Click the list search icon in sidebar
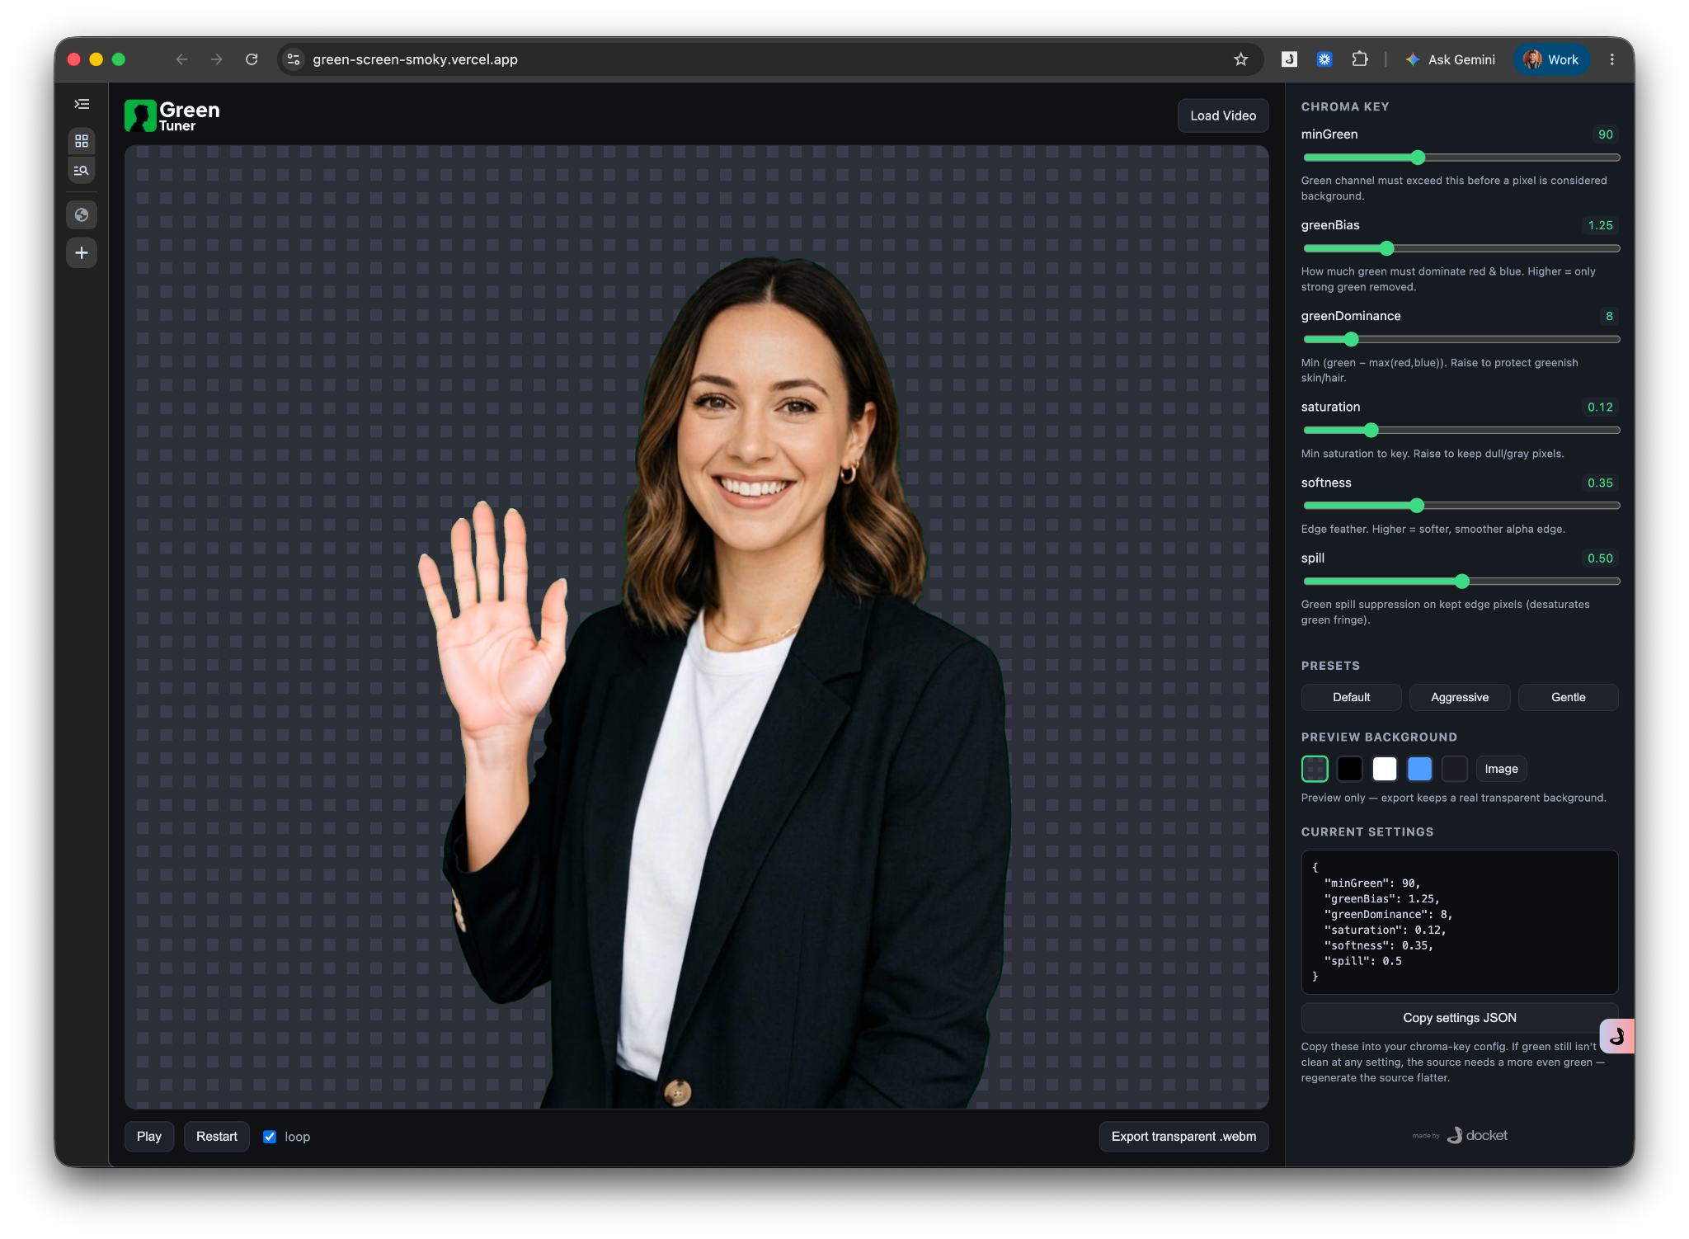The height and width of the screenshot is (1239, 1689). pyautogui.click(x=82, y=171)
